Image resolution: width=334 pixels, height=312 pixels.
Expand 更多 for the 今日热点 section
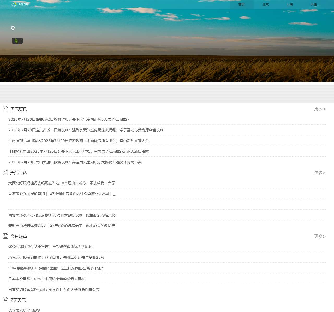click(320, 236)
